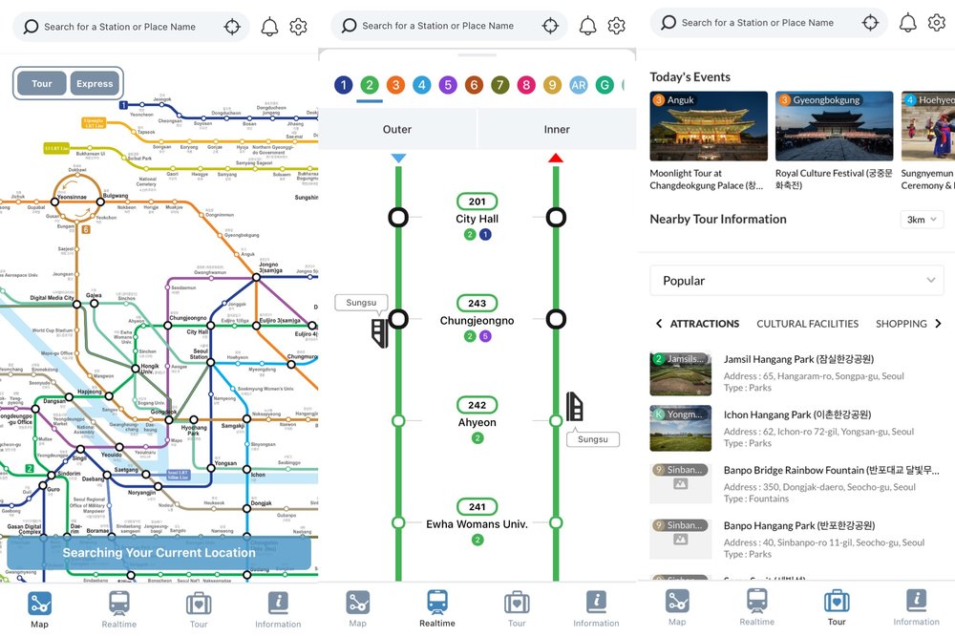This screenshot has height=637, width=955.
Task: Switch to the Cultural Facilities tab
Action: coord(807,324)
